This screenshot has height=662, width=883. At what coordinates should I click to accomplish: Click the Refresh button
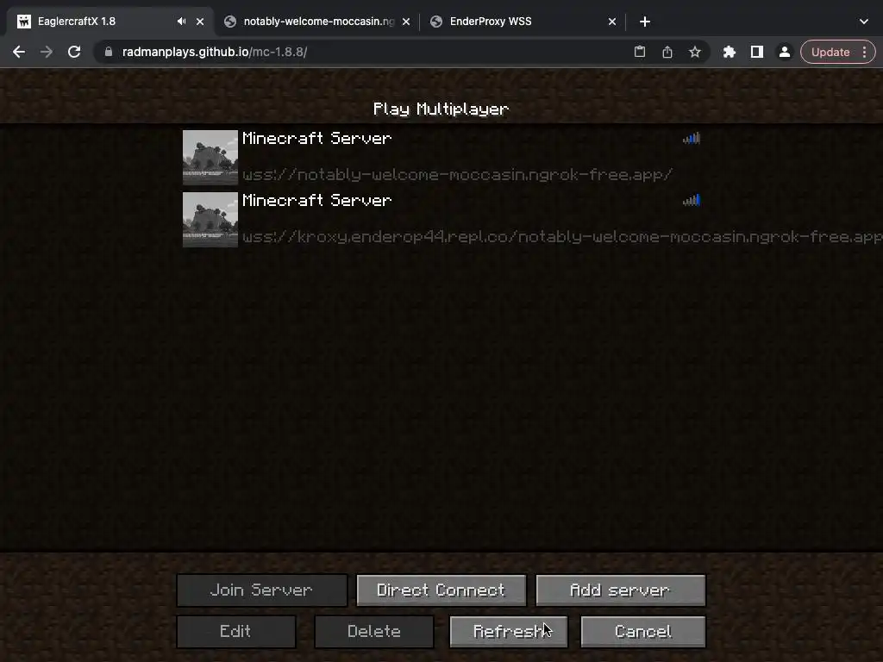509,632
